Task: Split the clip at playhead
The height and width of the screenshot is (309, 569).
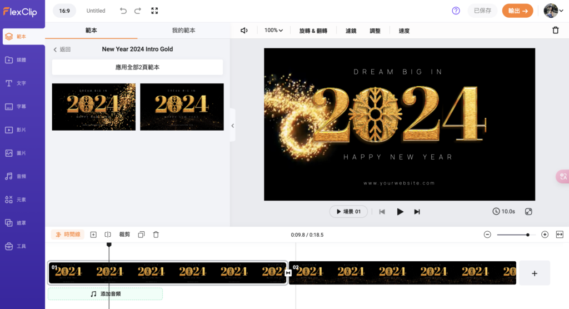Action: coord(108,235)
